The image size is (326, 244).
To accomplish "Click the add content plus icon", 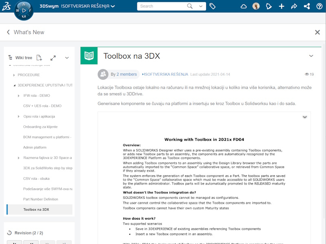I will coord(281,7).
